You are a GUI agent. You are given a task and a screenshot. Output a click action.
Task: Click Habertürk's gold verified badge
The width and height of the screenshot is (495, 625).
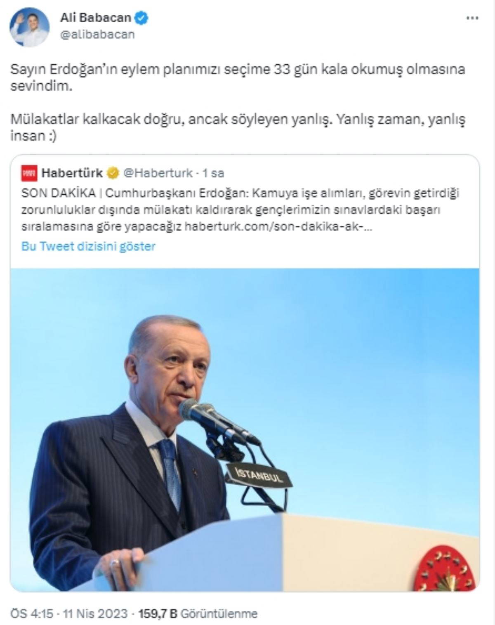point(113,173)
